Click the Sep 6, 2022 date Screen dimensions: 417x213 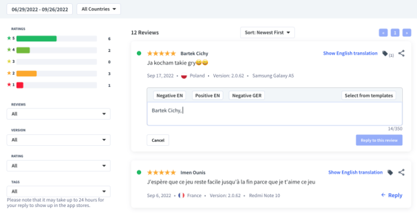(159, 195)
